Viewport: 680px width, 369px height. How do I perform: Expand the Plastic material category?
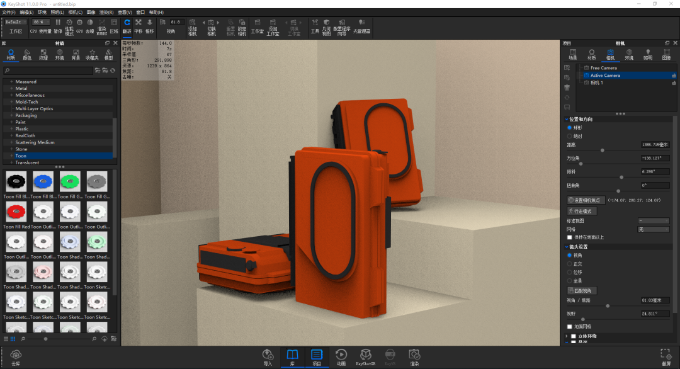pyautogui.click(x=11, y=129)
